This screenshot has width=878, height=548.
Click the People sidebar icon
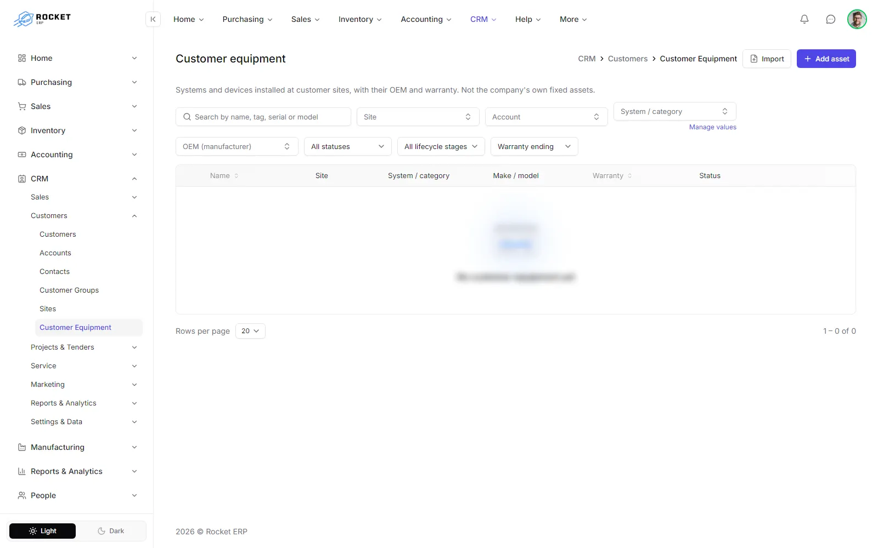point(22,495)
